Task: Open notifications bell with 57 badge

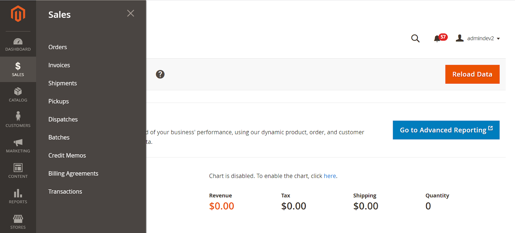Action: tap(437, 39)
